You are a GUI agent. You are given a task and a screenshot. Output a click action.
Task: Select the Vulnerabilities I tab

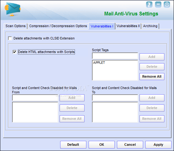pos(102,26)
